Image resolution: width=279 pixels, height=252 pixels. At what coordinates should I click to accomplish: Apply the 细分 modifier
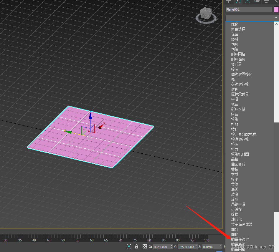pyautogui.click(x=235, y=229)
